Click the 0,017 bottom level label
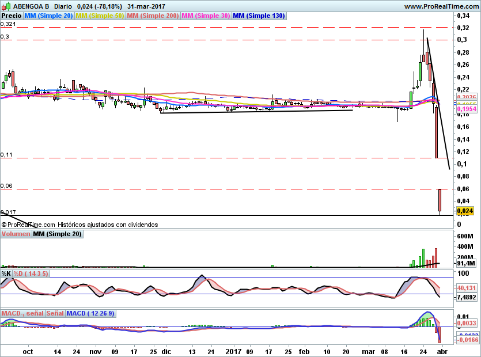Viewport: 481px width, 357px height. [x=8, y=212]
